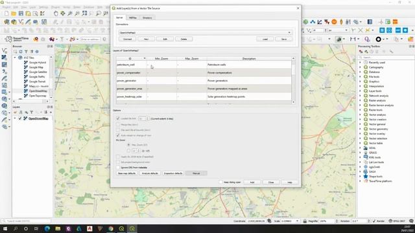Screen dimensions: 415x233
Task: Click the 'Analysis defaults' button
Action: point(150,173)
